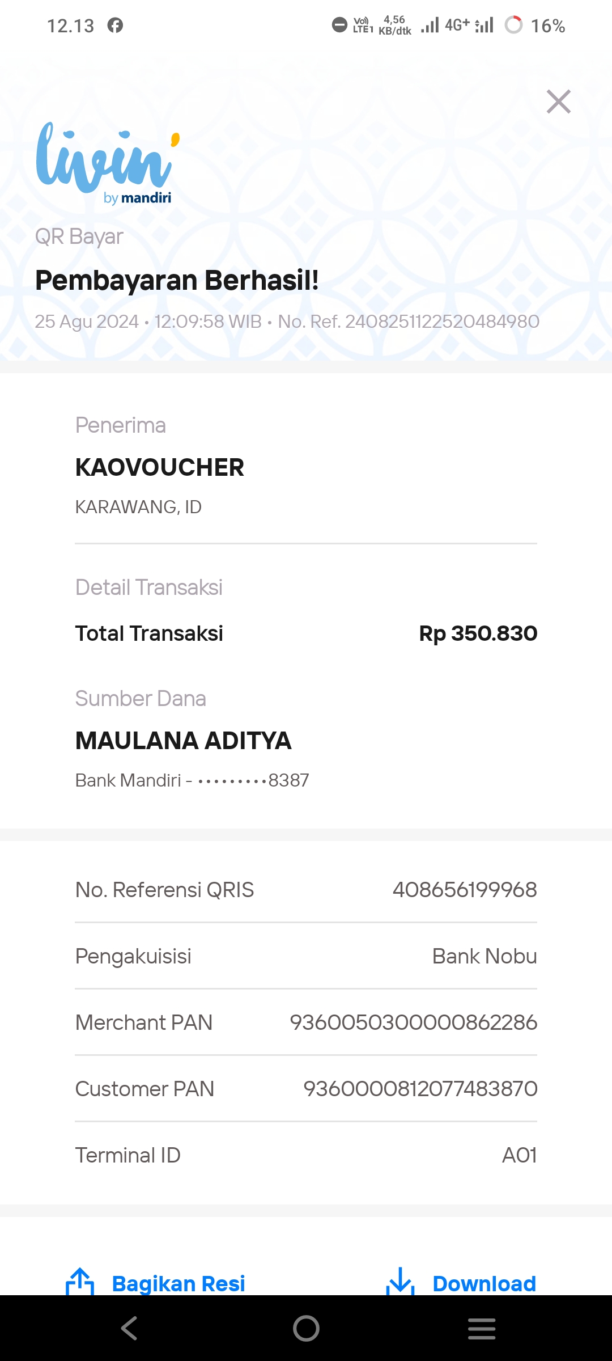This screenshot has height=1361, width=612.
Task: Tap the Bank Nobu acquirer value
Action: coord(484,956)
